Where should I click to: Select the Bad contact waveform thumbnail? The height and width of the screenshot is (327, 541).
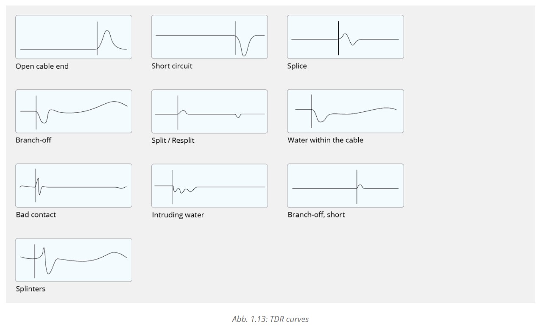pyautogui.click(x=74, y=186)
